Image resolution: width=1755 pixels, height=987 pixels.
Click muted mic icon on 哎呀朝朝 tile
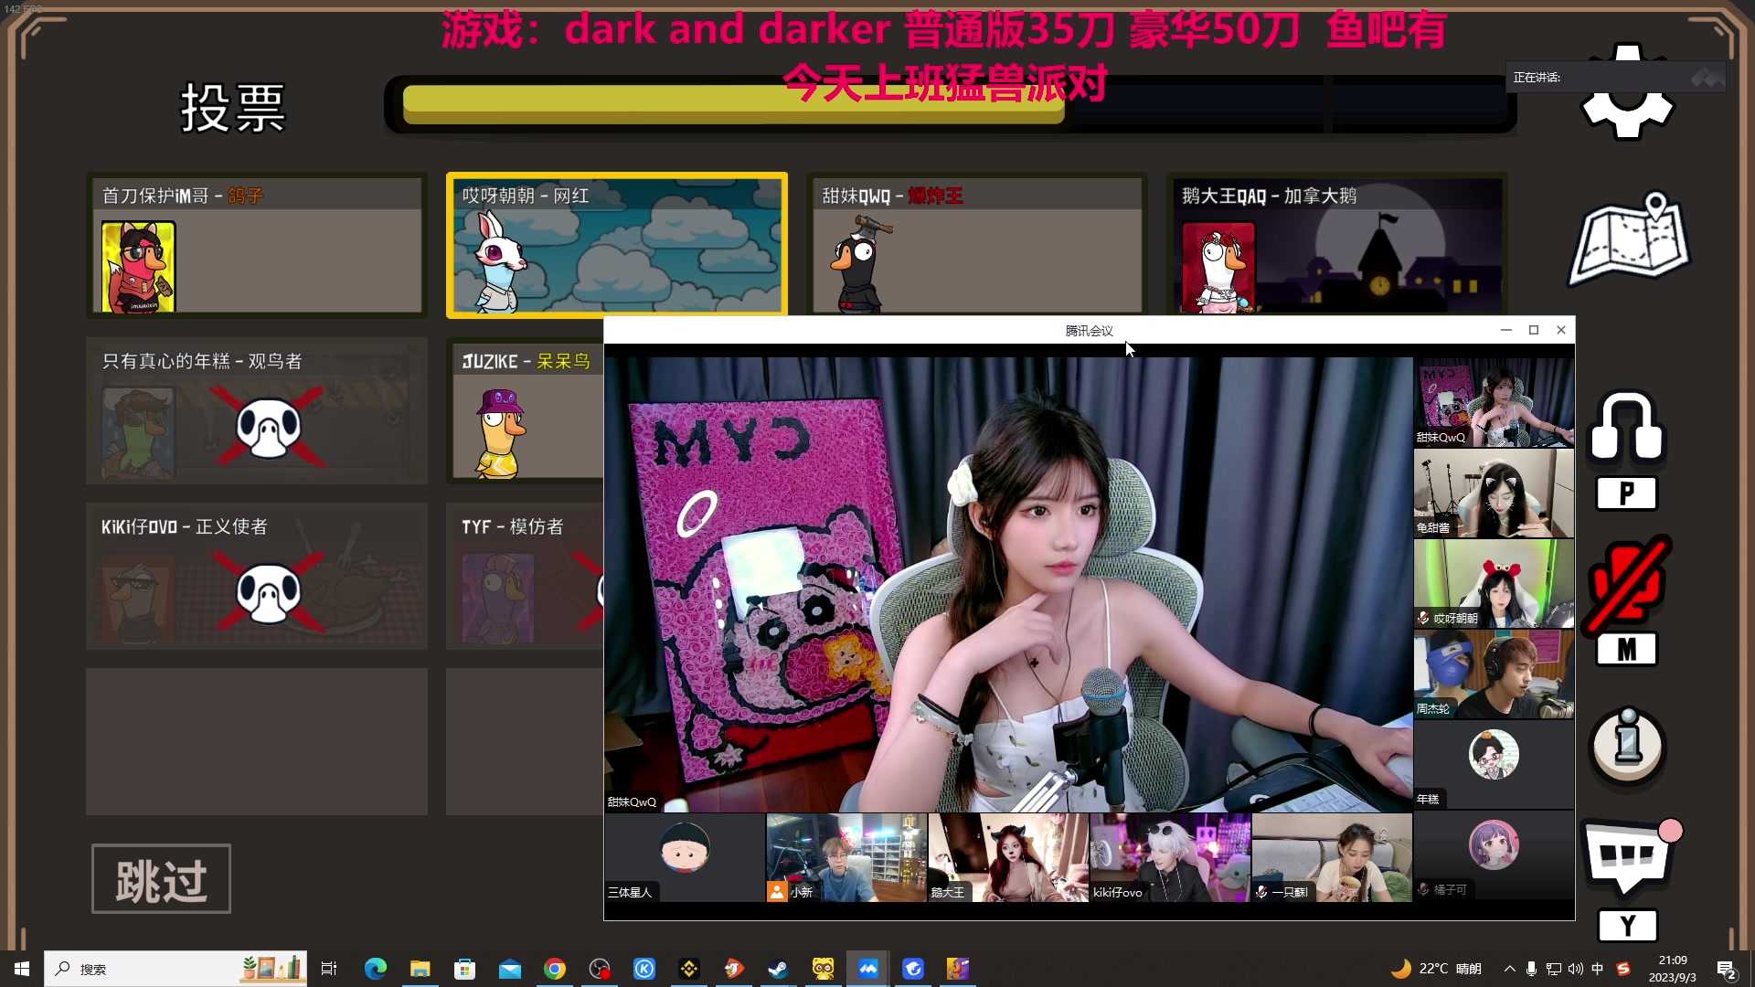point(1423,618)
